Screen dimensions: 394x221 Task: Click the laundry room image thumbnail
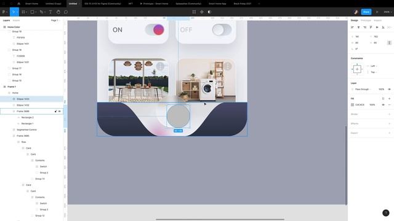tap(206, 80)
